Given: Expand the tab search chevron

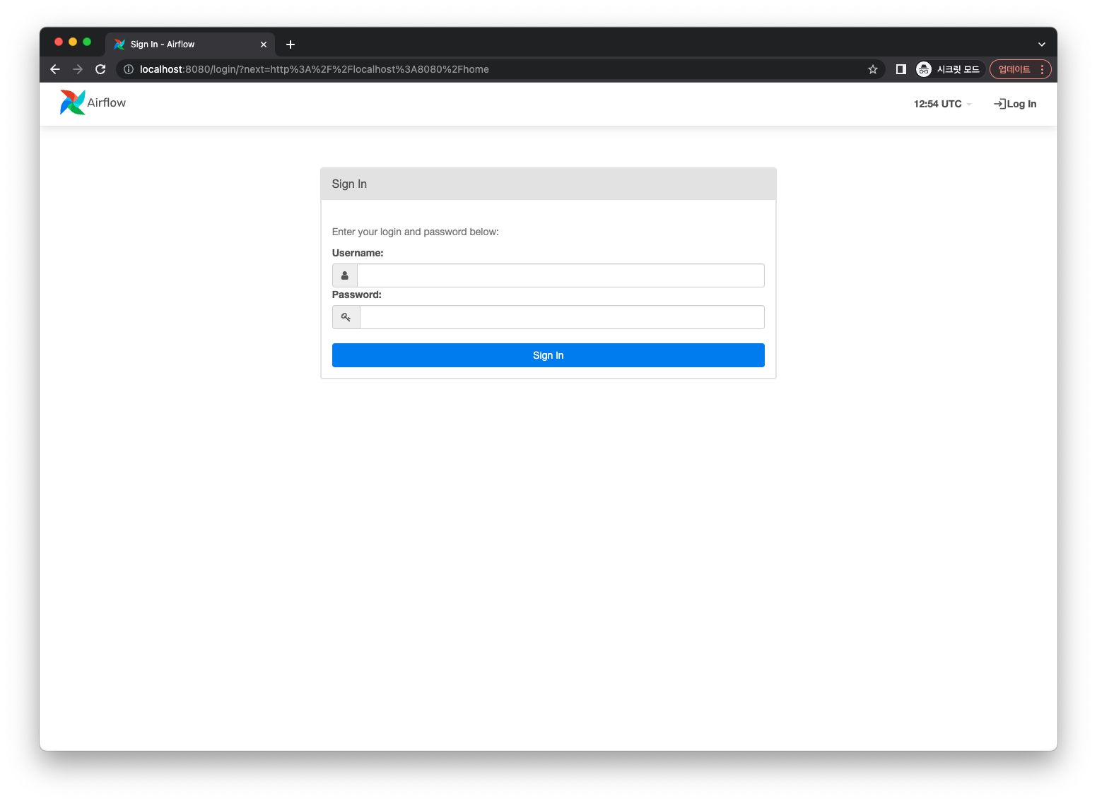Looking at the screenshot, I should pos(1042,44).
